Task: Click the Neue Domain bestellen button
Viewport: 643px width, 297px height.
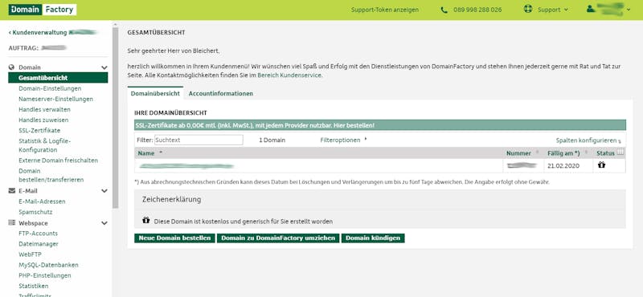Action: click(174, 238)
